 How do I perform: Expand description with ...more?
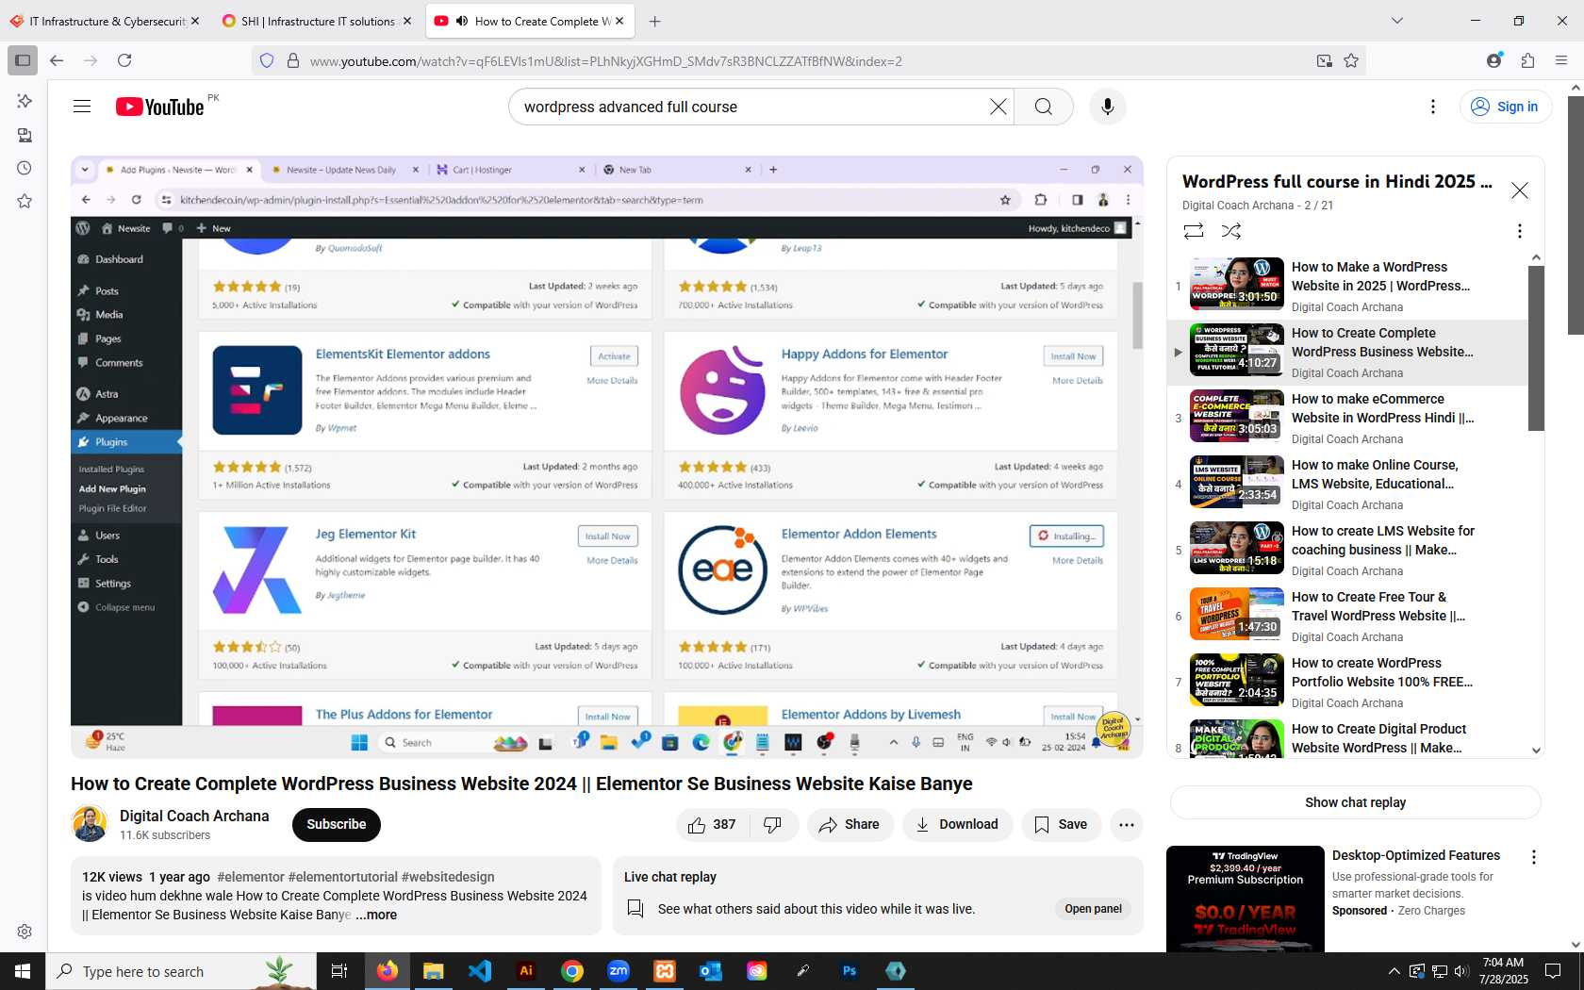[x=377, y=915]
